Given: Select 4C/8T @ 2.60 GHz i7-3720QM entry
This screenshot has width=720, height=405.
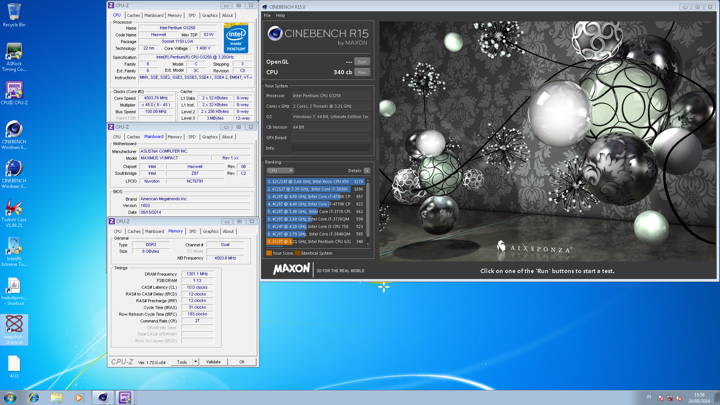Looking at the screenshot, I should point(315,219).
